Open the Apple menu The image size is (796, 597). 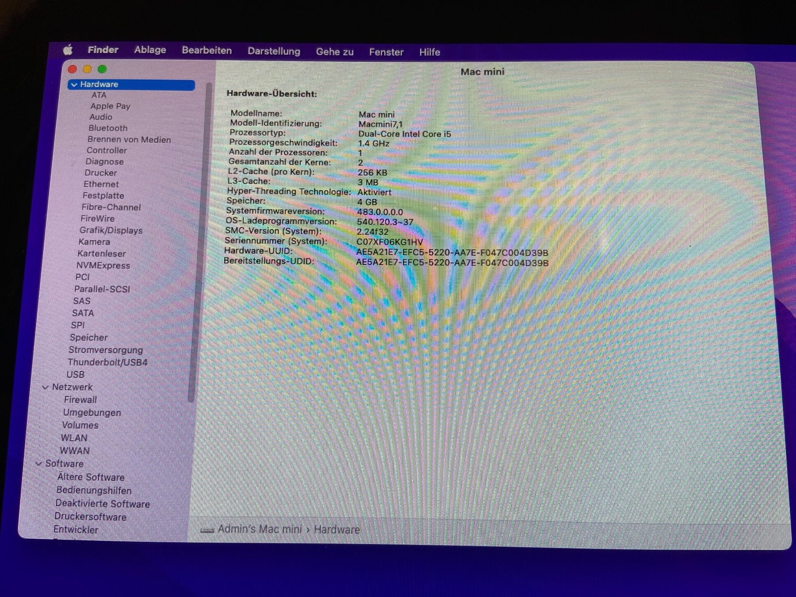tap(68, 50)
